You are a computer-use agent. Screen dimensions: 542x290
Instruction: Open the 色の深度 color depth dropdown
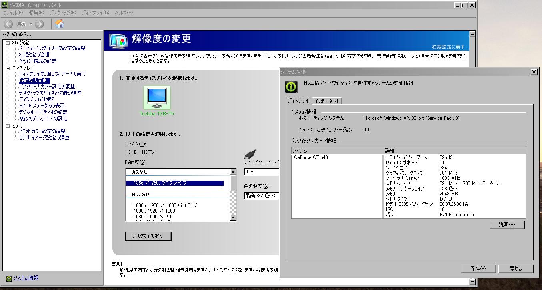click(262, 196)
